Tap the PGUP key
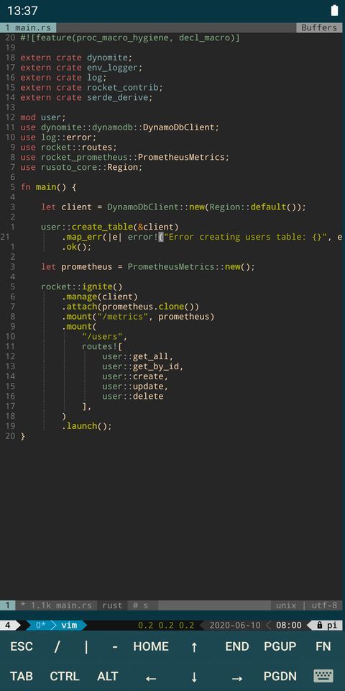This screenshot has height=691, width=345. (x=280, y=646)
